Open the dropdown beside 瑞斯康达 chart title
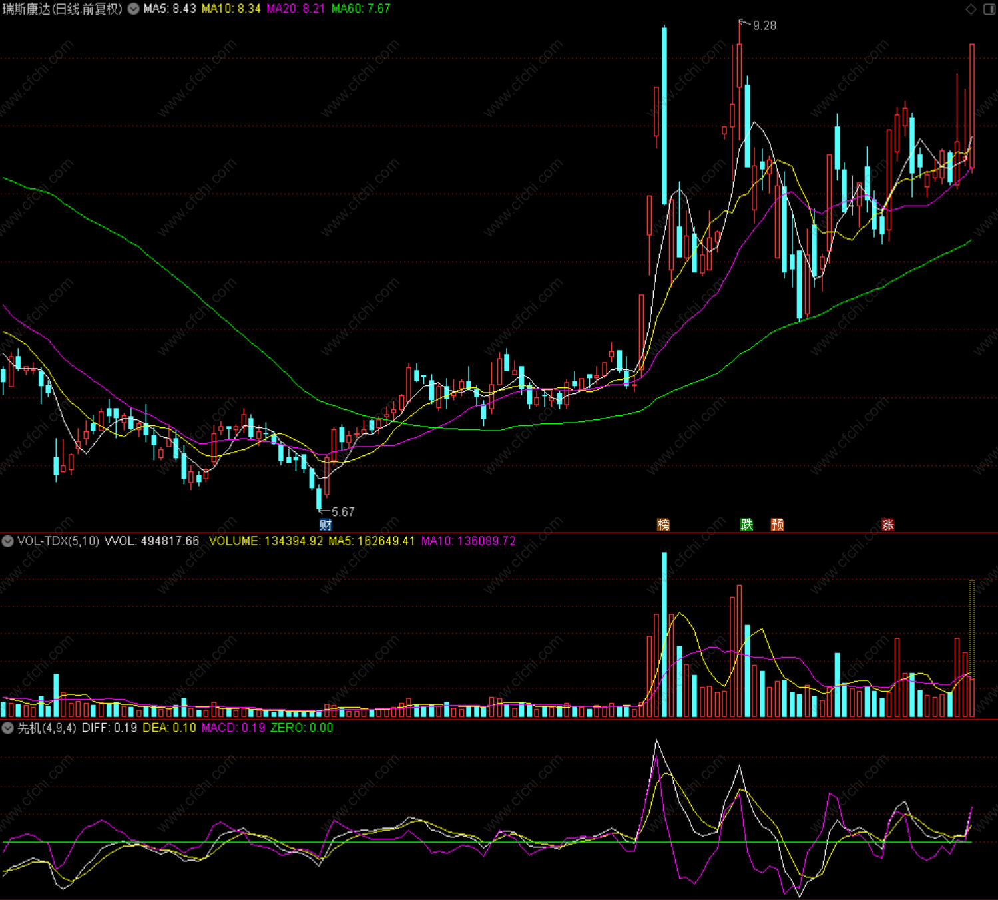The height and width of the screenshot is (900, 998). pos(134,9)
